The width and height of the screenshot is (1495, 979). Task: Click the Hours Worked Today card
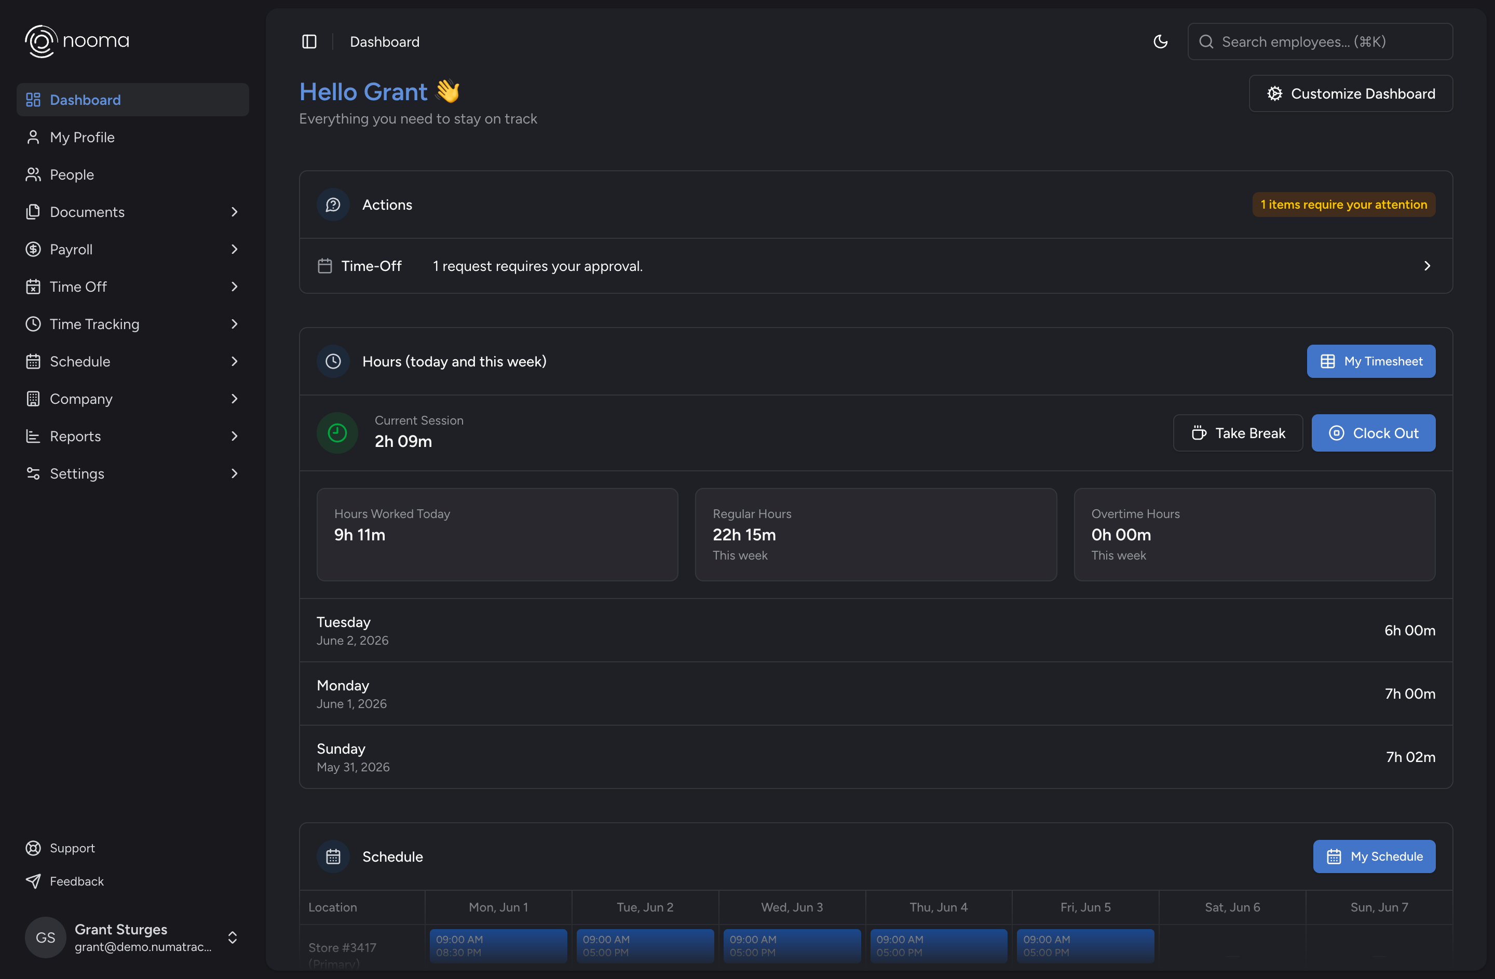(x=497, y=534)
